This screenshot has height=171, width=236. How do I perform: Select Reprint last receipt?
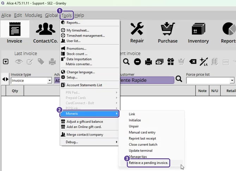[151, 139]
